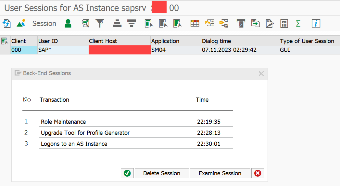Image resolution: width=340 pixels, height=186 pixels.
Task: Select the Logons to an AS Instance row
Action: click(128, 144)
